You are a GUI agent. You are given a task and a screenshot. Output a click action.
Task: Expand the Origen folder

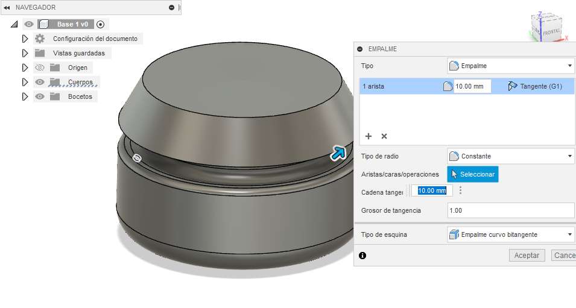pos(25,68)
